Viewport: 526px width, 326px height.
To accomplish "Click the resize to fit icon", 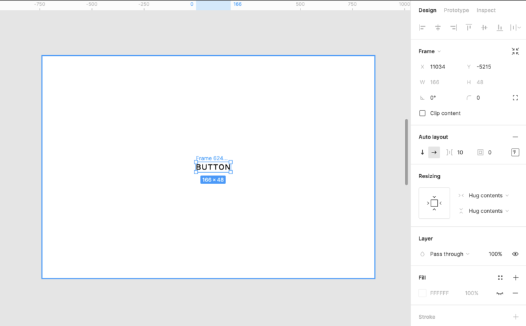I will 515,51.
